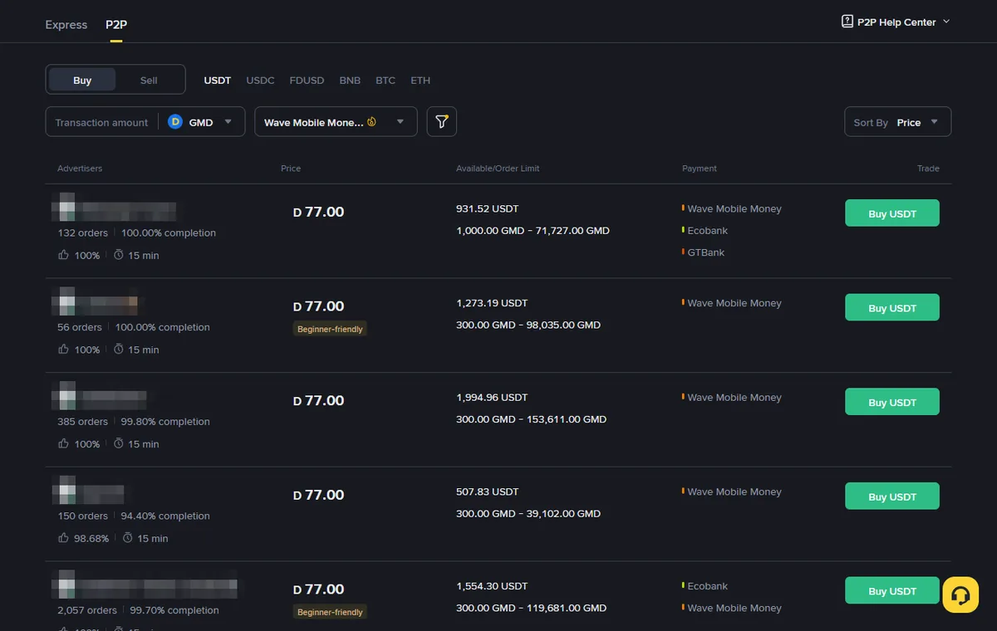The image size is (997, 631).
Task: Select USDT crypto tab
Action: pos(218,81)
